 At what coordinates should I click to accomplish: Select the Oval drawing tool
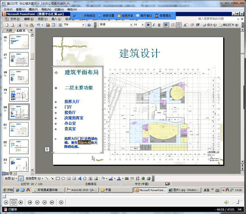(62, 178)
